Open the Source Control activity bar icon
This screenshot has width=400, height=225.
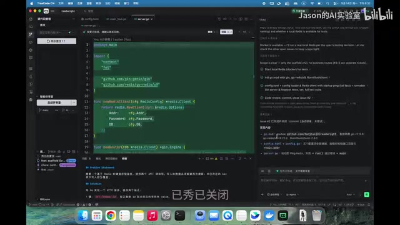[x=31, y=34]
